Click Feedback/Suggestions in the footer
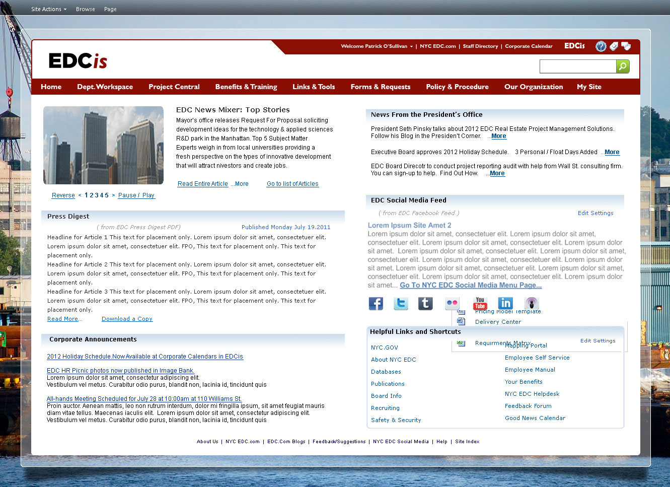The width and height of the screenshot is (670, 487). (x=339, y=442)
